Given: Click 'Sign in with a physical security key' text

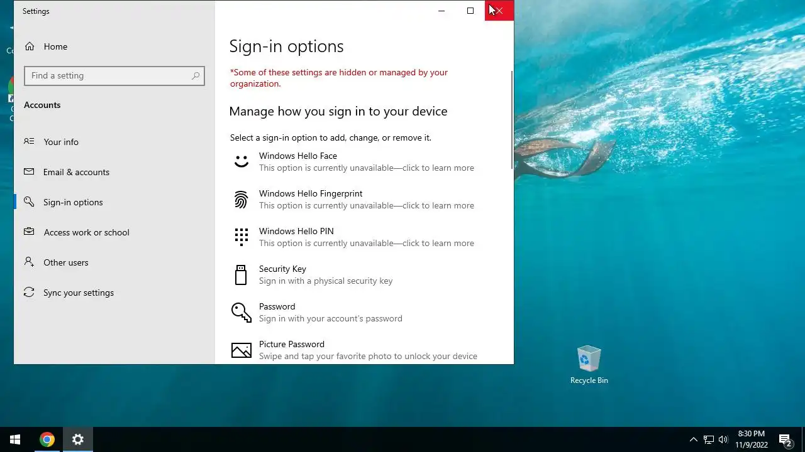Looking at the screenshot, I should (x=326, y=281).
